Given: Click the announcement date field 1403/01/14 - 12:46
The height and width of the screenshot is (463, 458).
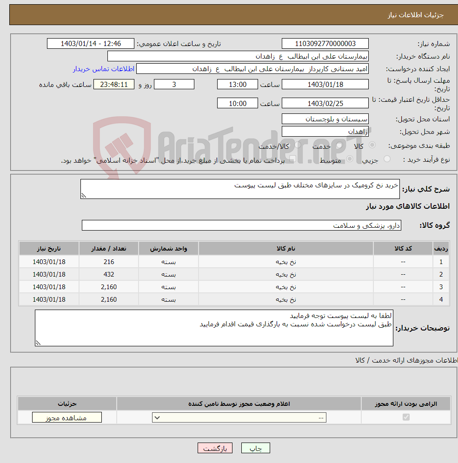Looking at the screenshot, I should (90, 43).
